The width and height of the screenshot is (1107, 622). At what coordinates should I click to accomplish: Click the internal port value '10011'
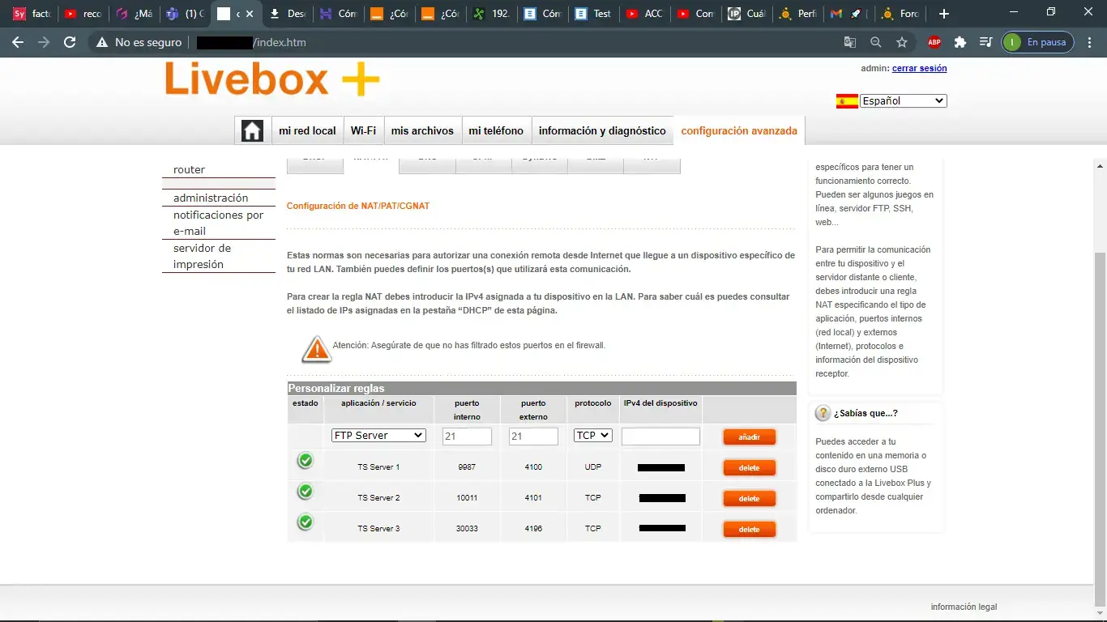[x=467, y=498]
